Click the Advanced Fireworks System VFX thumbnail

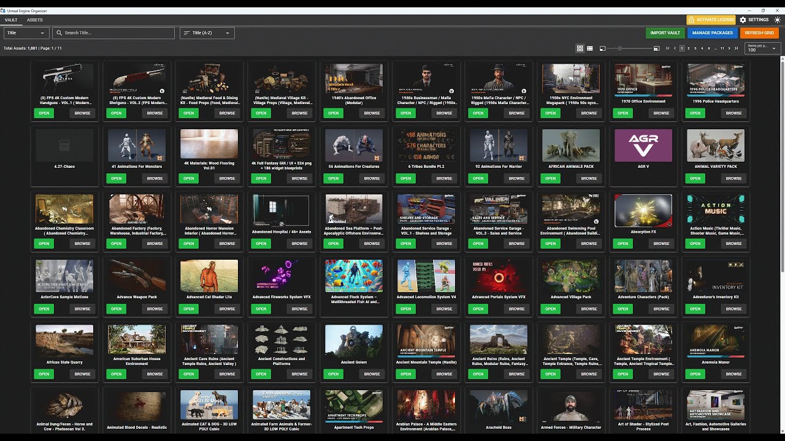(281, 276)
